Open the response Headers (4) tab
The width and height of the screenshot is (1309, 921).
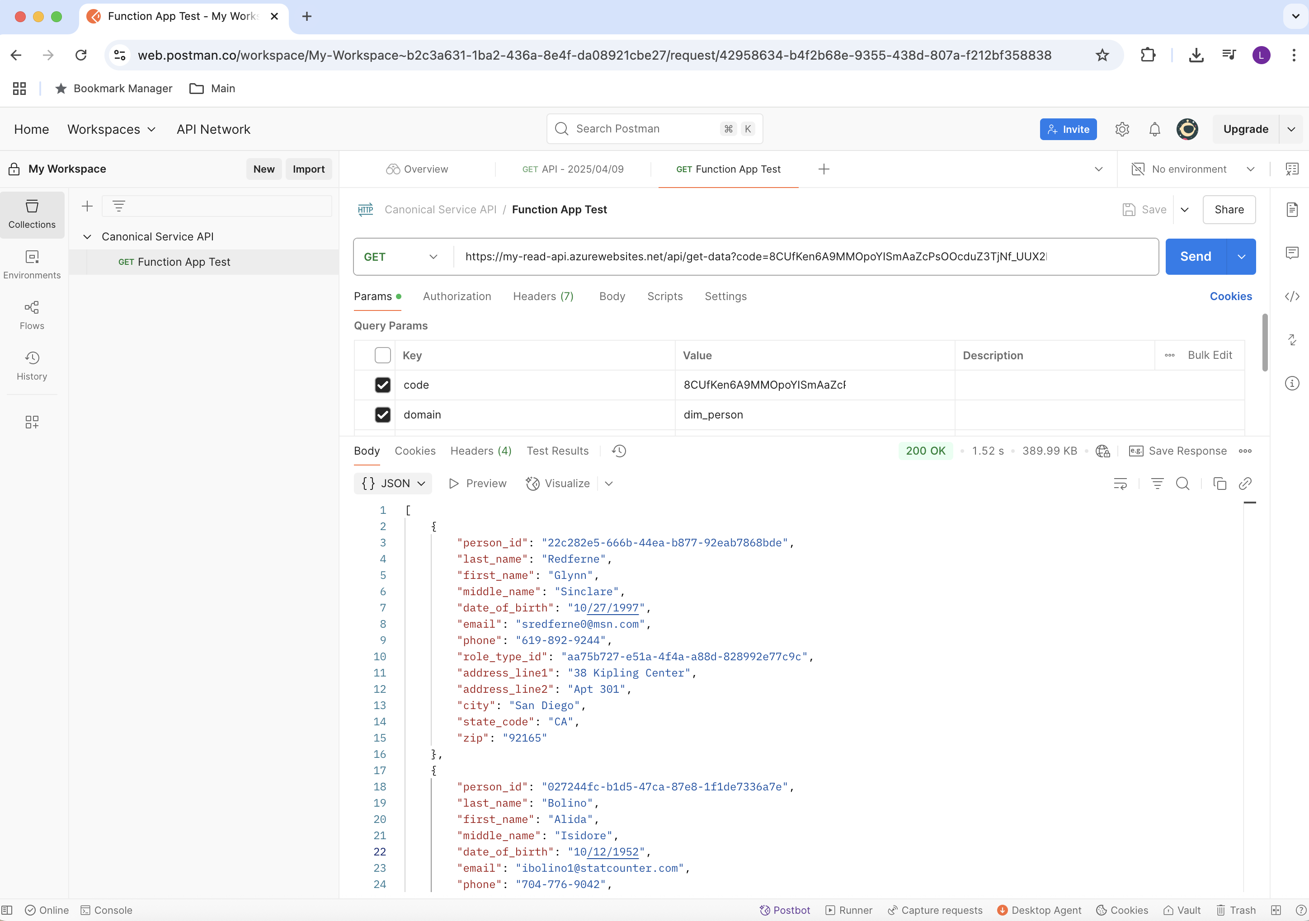(480, 451)
